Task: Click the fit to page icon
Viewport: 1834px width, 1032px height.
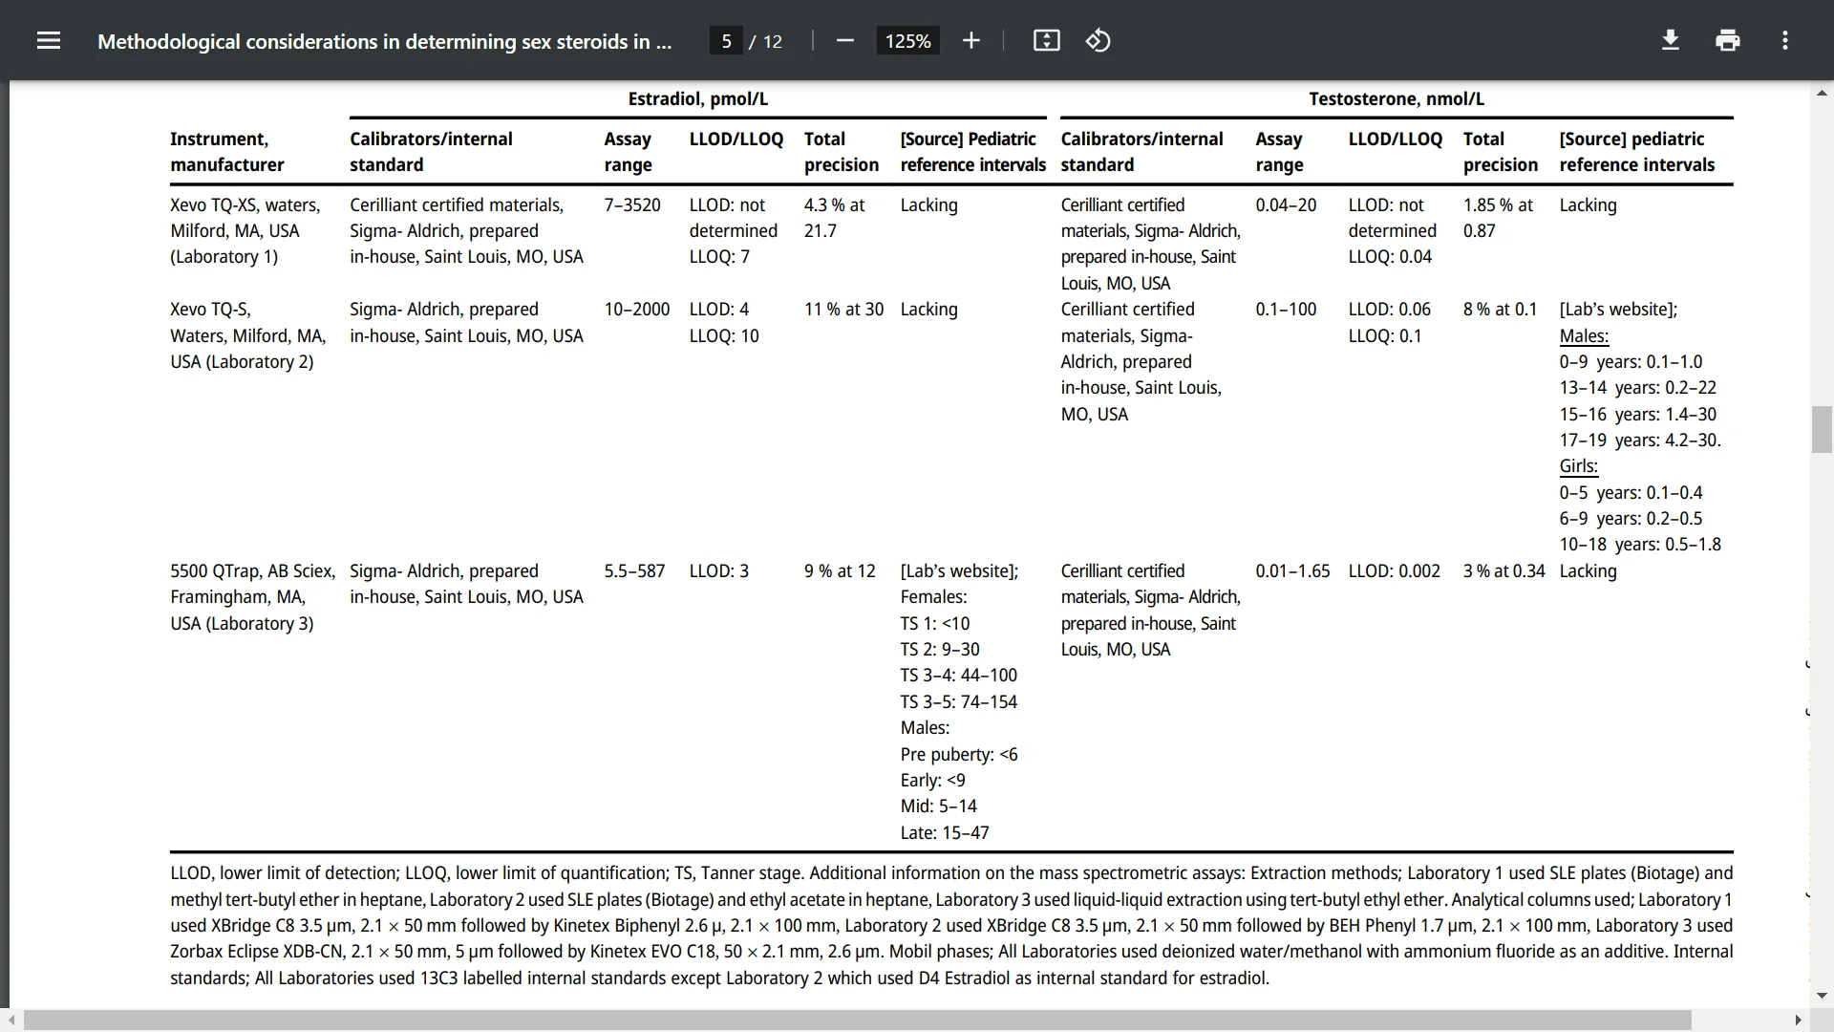Action: 1046,40
